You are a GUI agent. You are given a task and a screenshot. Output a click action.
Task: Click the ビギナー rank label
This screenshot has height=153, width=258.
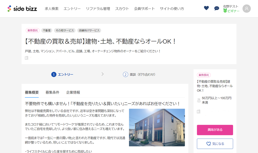tap(233, 11)
